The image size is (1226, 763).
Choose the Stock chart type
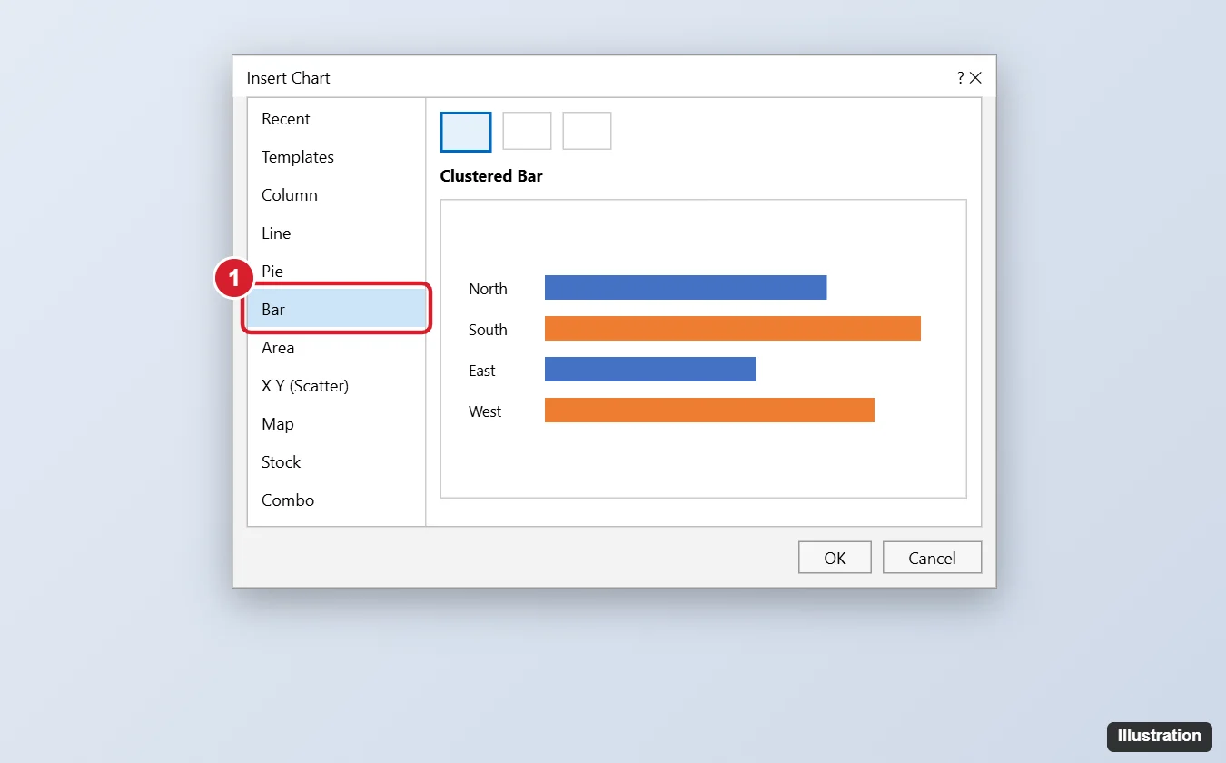click(x=336, y=462)
